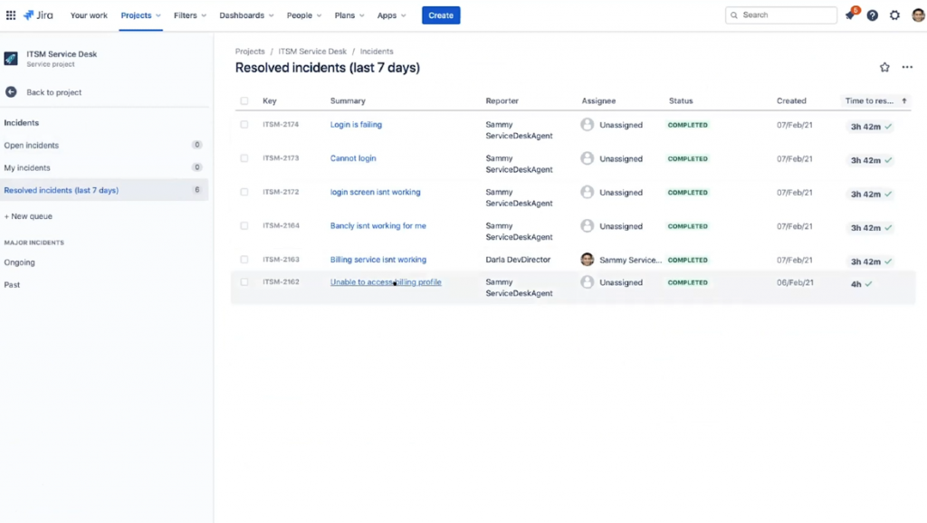
Task: Go to Projects breadcrumb link
Action: [x=250, y=52]
